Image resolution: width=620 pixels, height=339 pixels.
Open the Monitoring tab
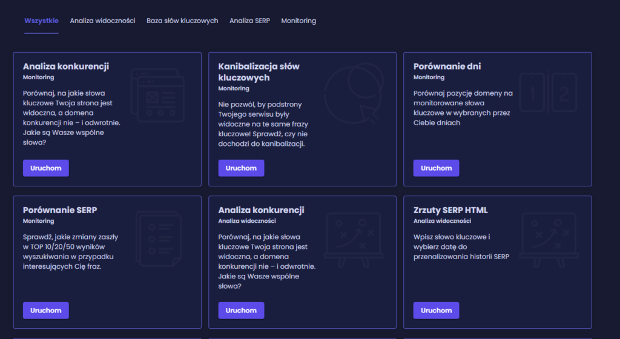coord(298,21)
